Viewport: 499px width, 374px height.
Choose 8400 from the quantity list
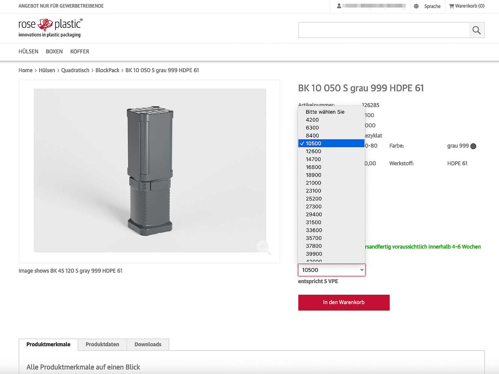(x=332, y=136)
